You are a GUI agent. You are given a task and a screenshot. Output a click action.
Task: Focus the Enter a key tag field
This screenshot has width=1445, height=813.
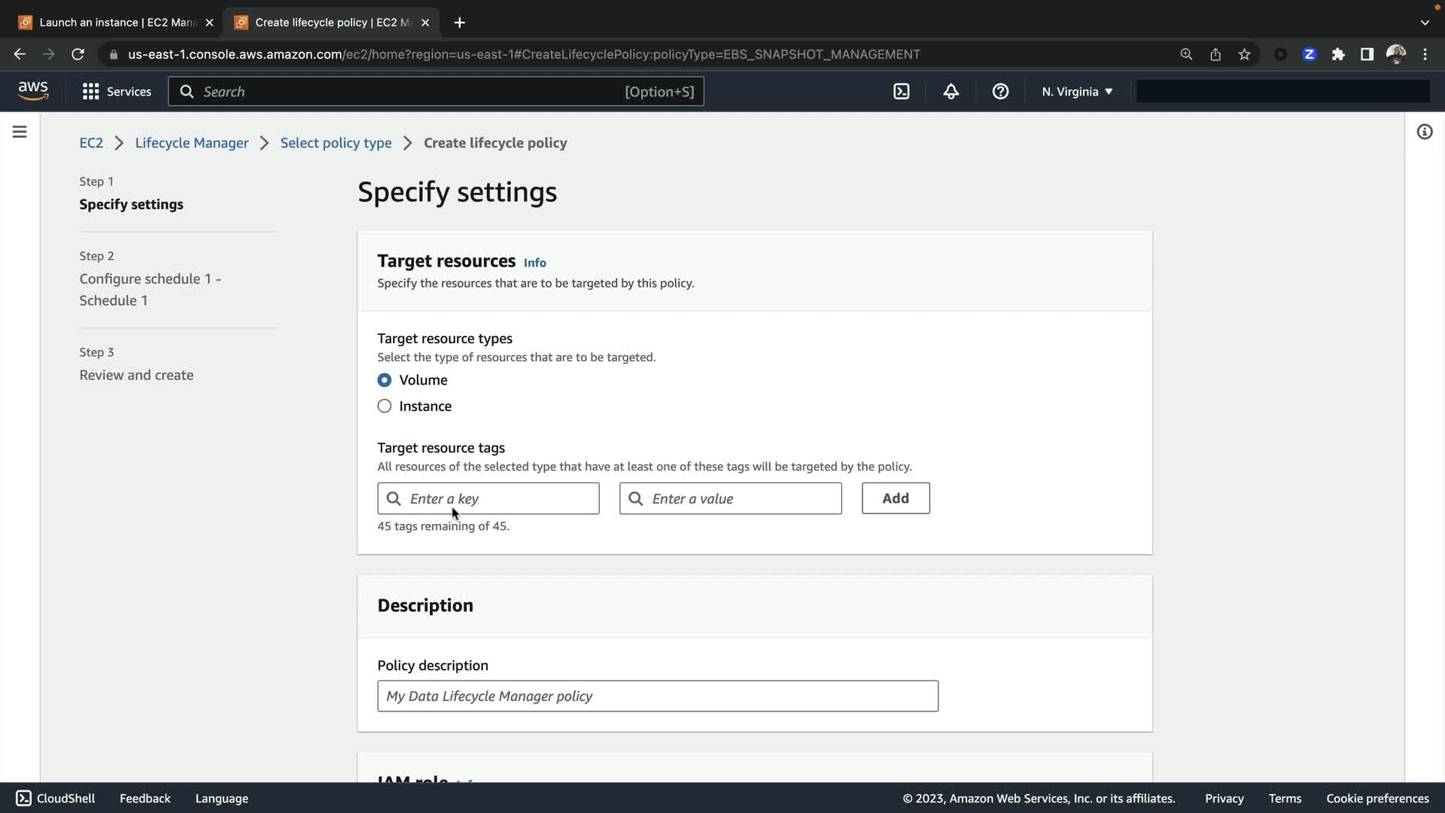(500, 498)
